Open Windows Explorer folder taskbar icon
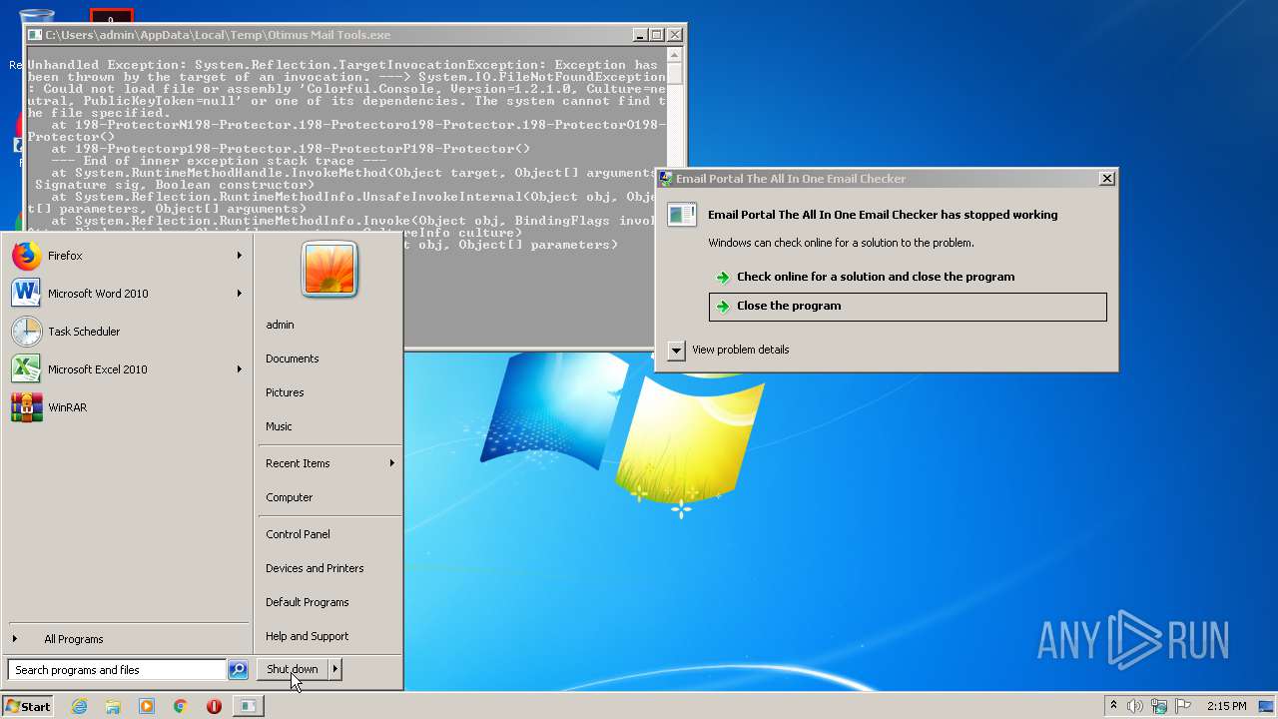Image resolution: width=1278 pixels, height=719 pixels. pos(113,706)
